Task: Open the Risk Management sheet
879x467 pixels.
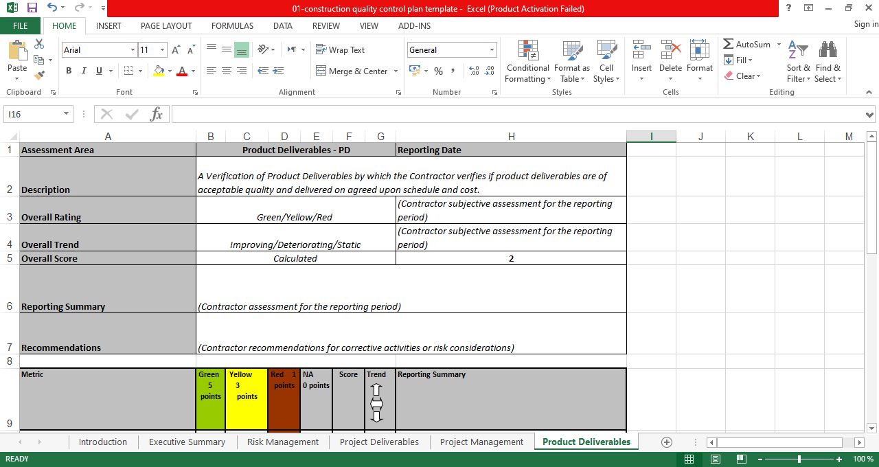Action: coord(283,442)
